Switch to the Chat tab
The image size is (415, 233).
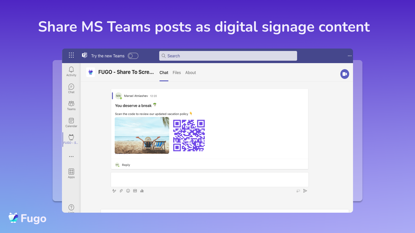tap(164, 73)
